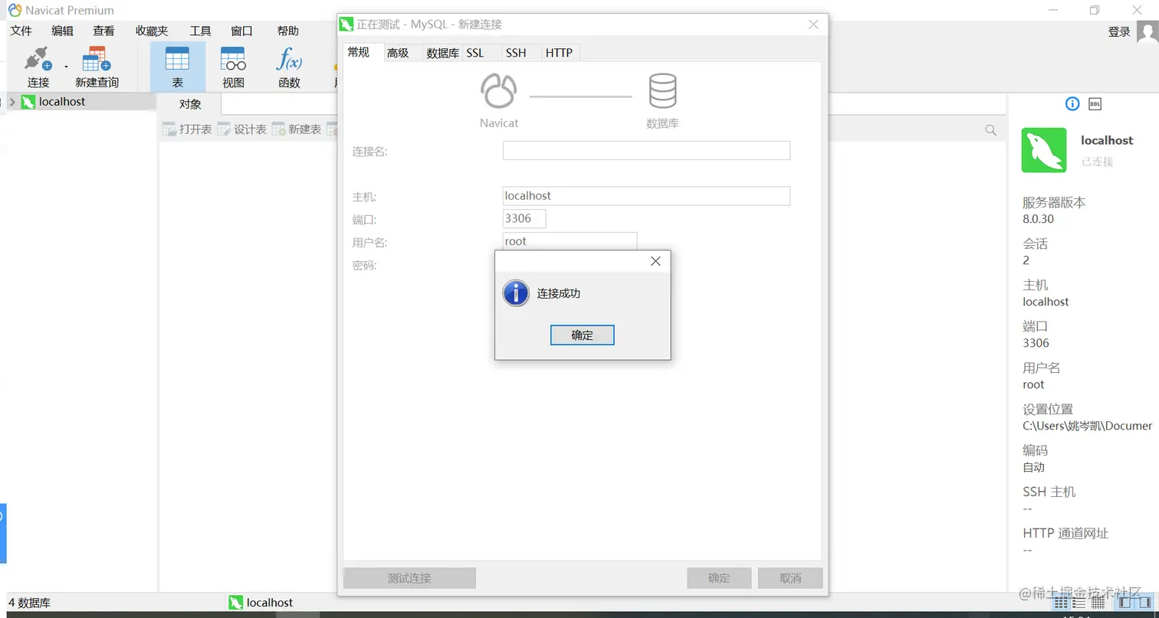
Task: Click the 已连接 status text
Action: click(1097, 162)
